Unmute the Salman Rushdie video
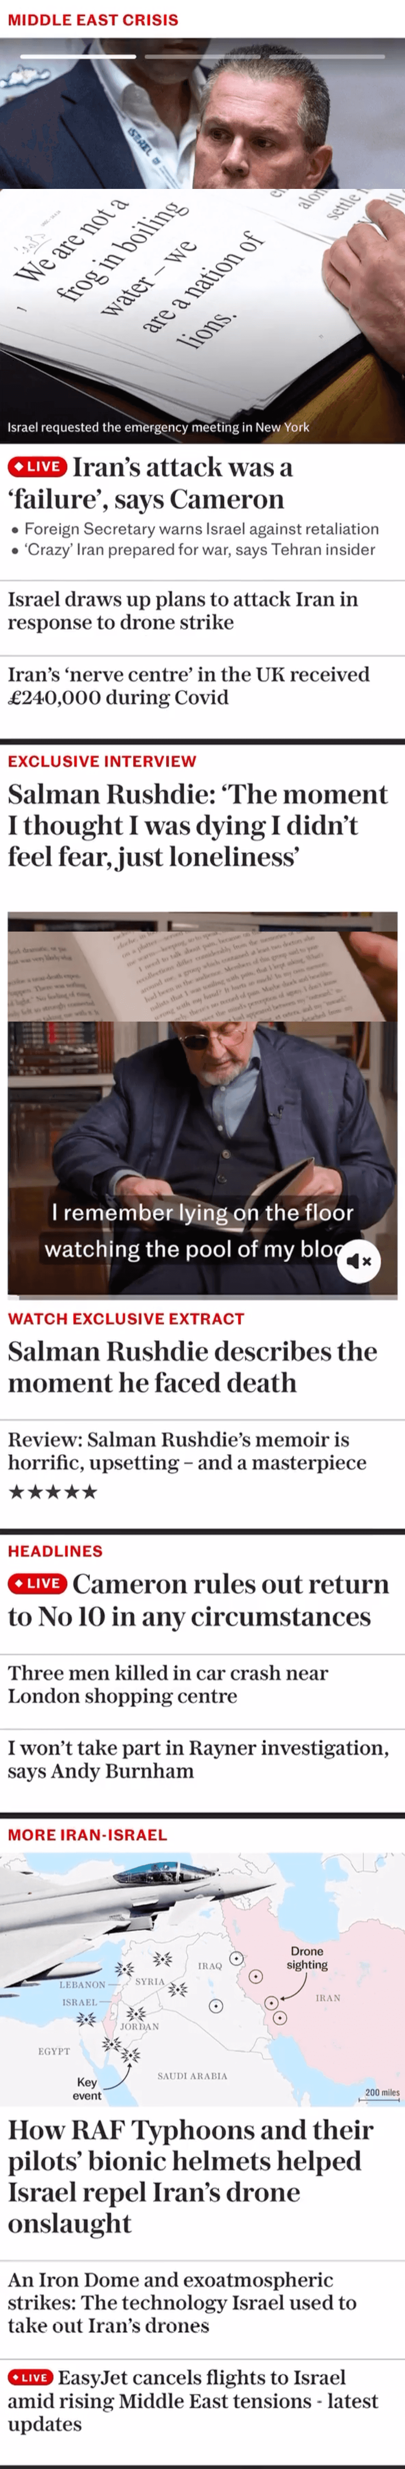Screen dimensions: 405x2469 pyautogui.click(x=358, y=1261)
